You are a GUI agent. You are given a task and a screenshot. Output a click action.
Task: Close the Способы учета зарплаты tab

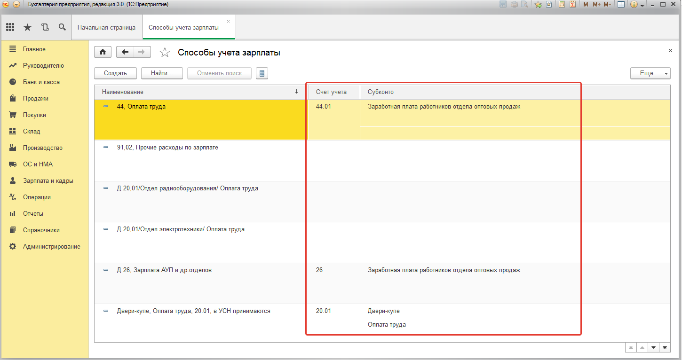(x=229, y=22)
